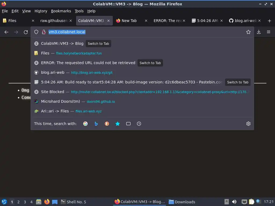Open the History menu
The image size is (275, 206).
[41, 11]
